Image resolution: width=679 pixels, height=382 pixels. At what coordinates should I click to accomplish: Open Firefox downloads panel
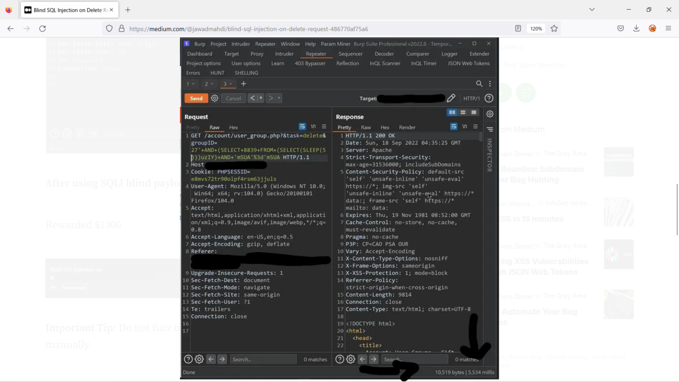coord(637,28)
